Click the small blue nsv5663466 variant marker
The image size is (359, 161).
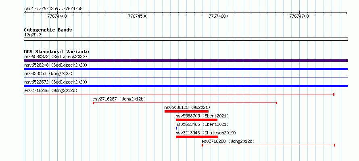coord(177,128)
